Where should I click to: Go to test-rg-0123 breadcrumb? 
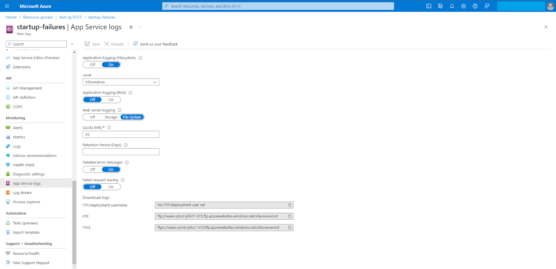click(x=71, y=17)
